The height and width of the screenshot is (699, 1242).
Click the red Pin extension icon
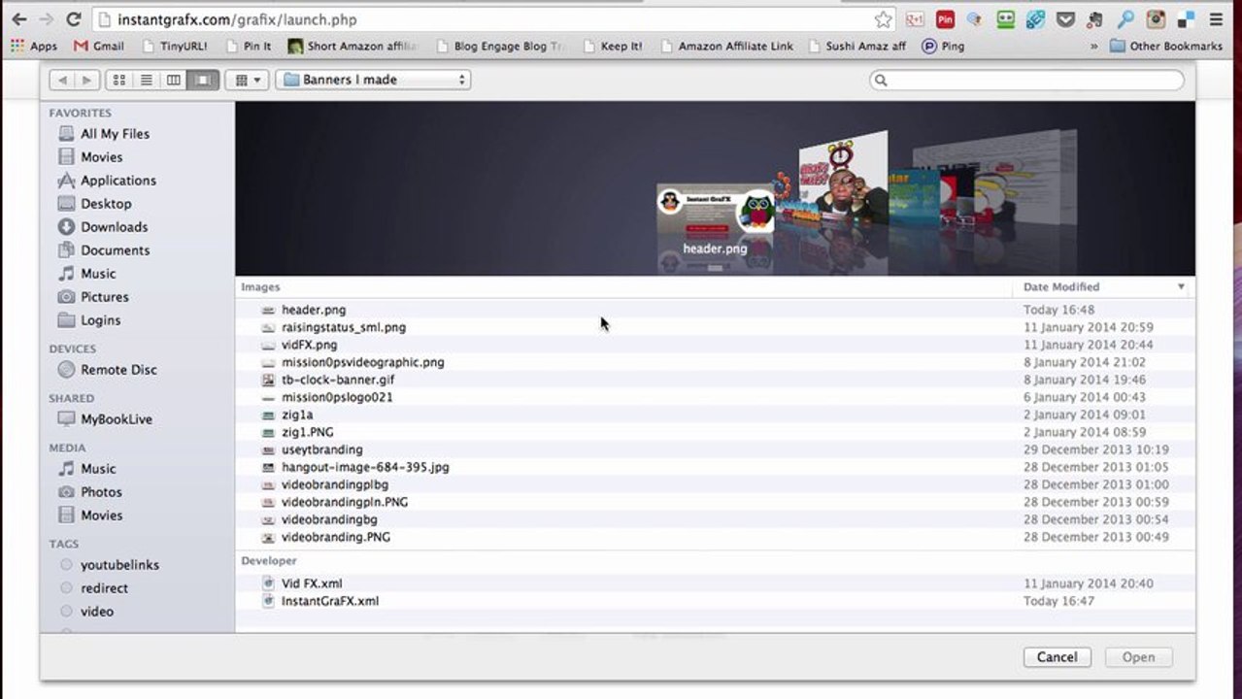point(945,19)
